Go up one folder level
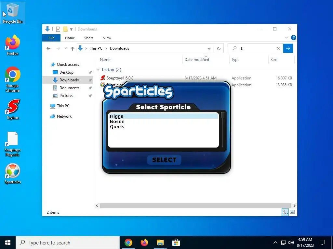Viewport: 333px width, 249px height. [x=73, y=49]
